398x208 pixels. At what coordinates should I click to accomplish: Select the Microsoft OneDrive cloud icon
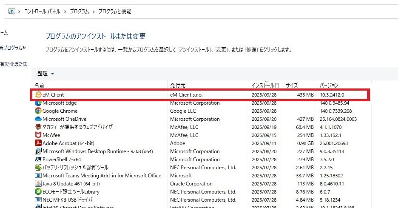38,119
